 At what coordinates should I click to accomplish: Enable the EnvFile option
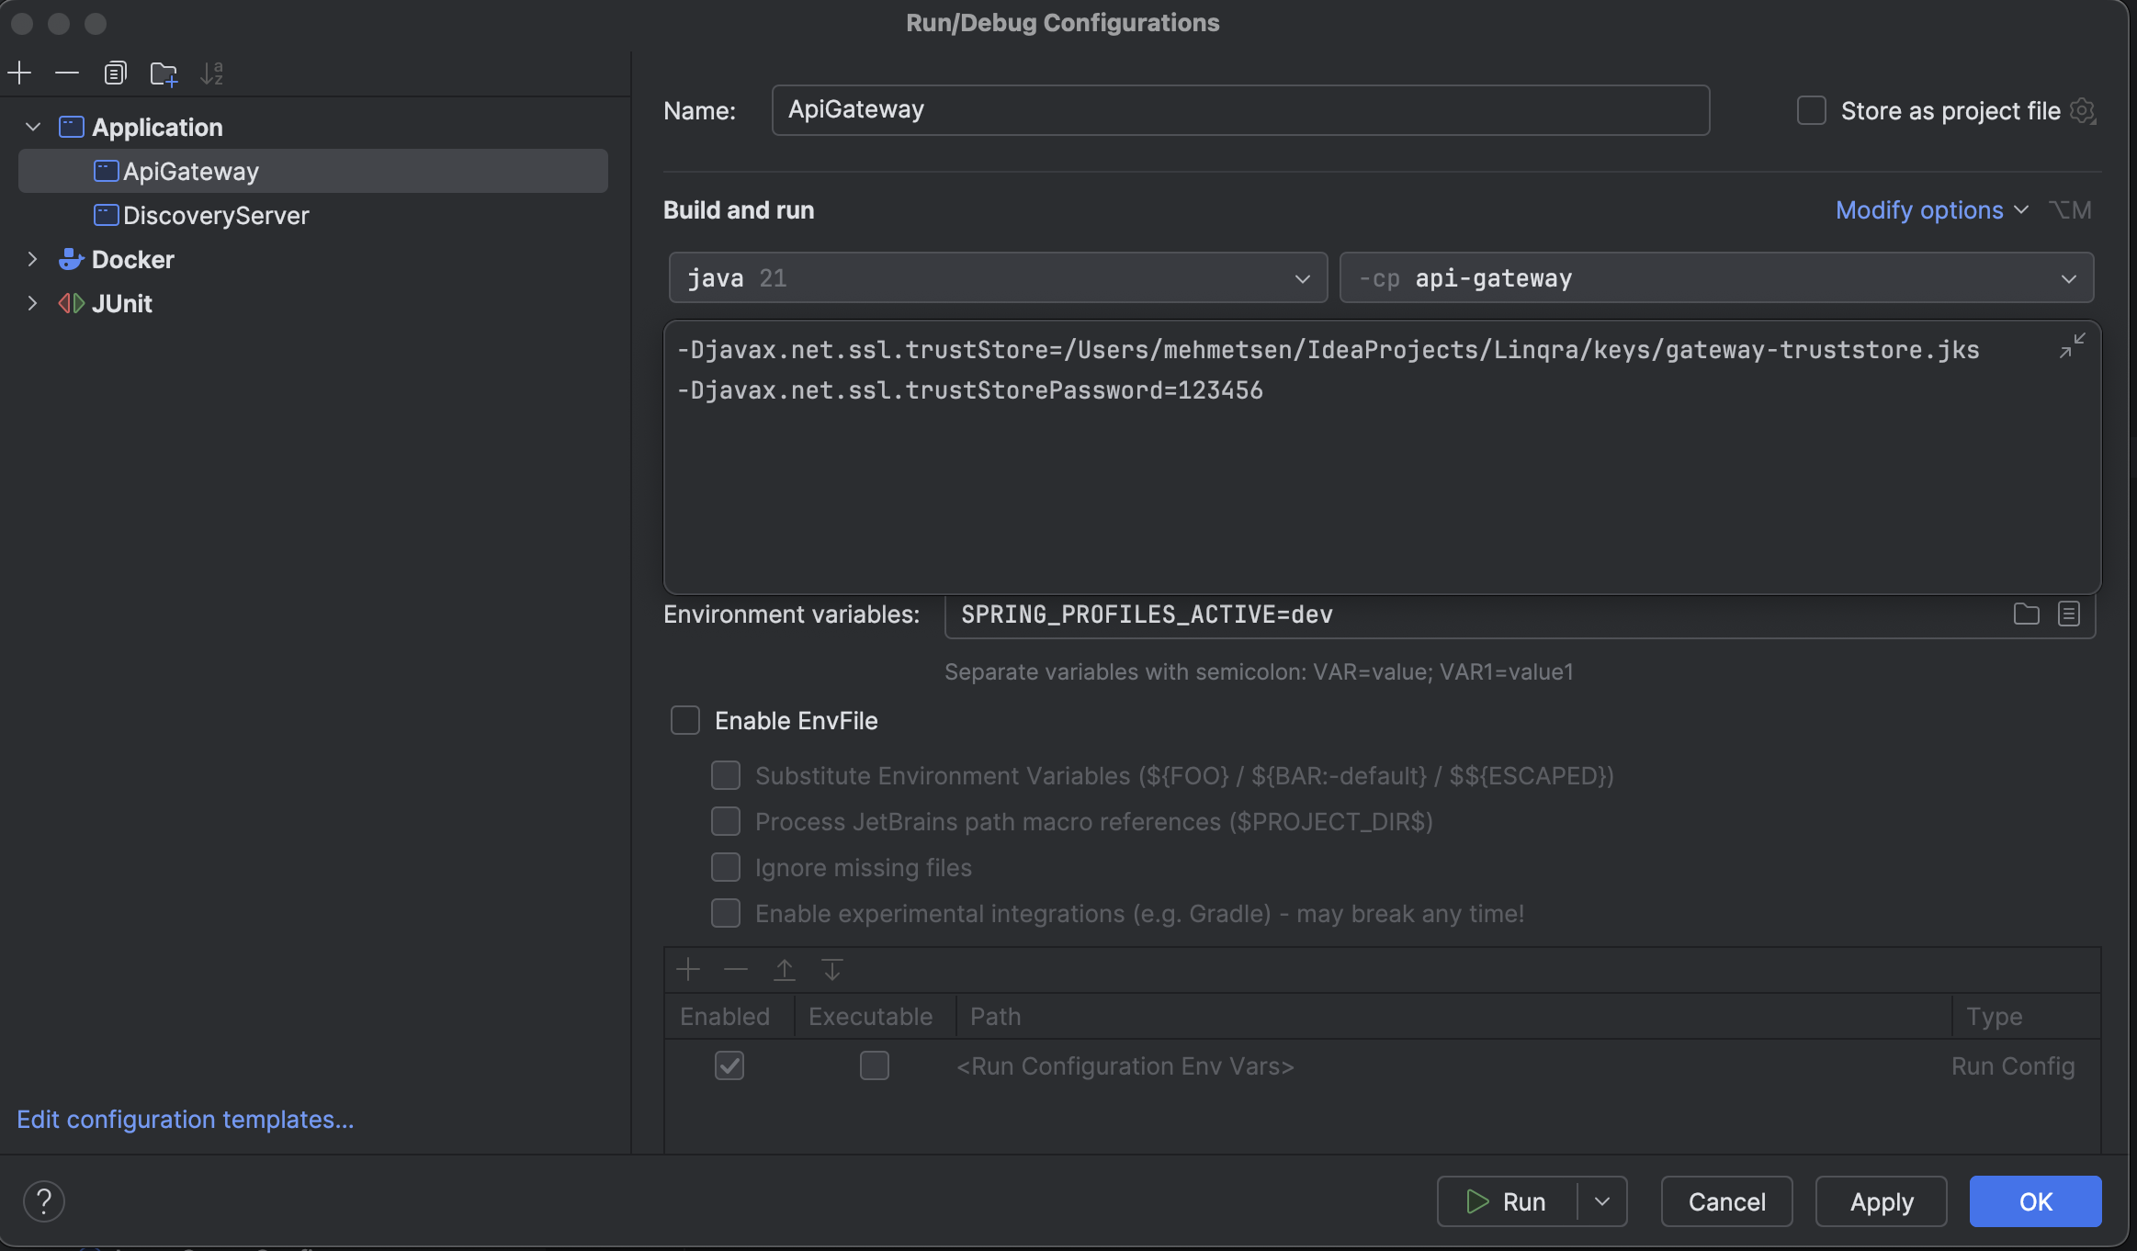pos(684,720)
